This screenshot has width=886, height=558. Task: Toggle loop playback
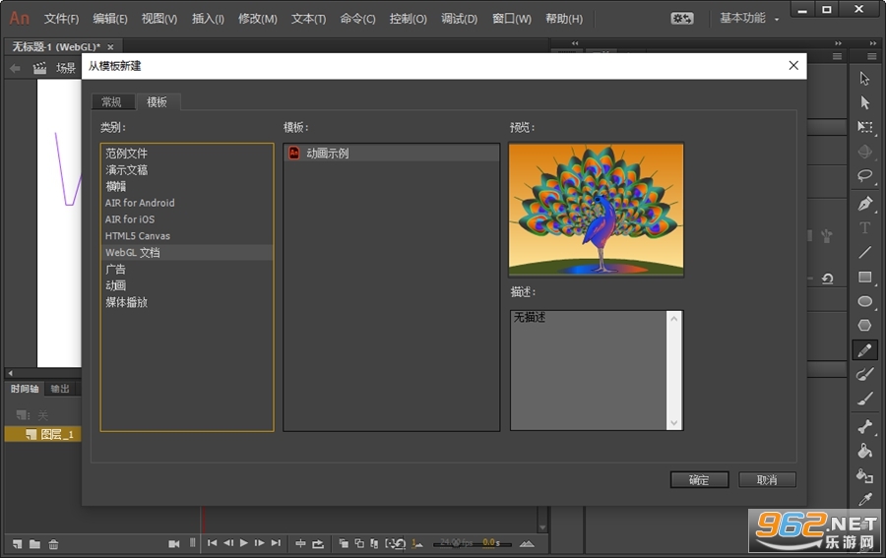coord(318,543)
